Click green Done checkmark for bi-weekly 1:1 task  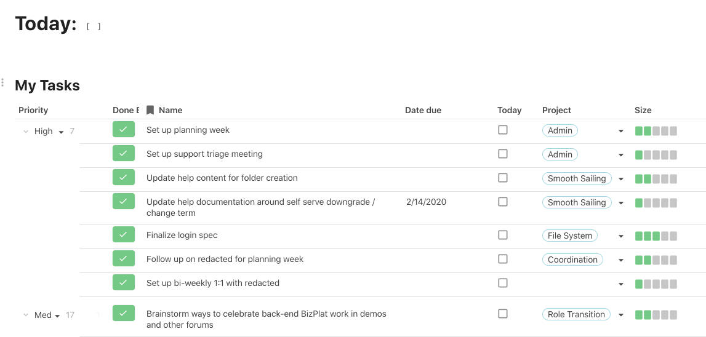click(x=124, y=282)
